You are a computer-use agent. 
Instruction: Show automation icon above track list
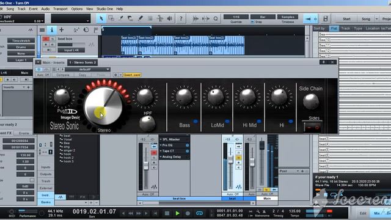(x=76, y=30)
